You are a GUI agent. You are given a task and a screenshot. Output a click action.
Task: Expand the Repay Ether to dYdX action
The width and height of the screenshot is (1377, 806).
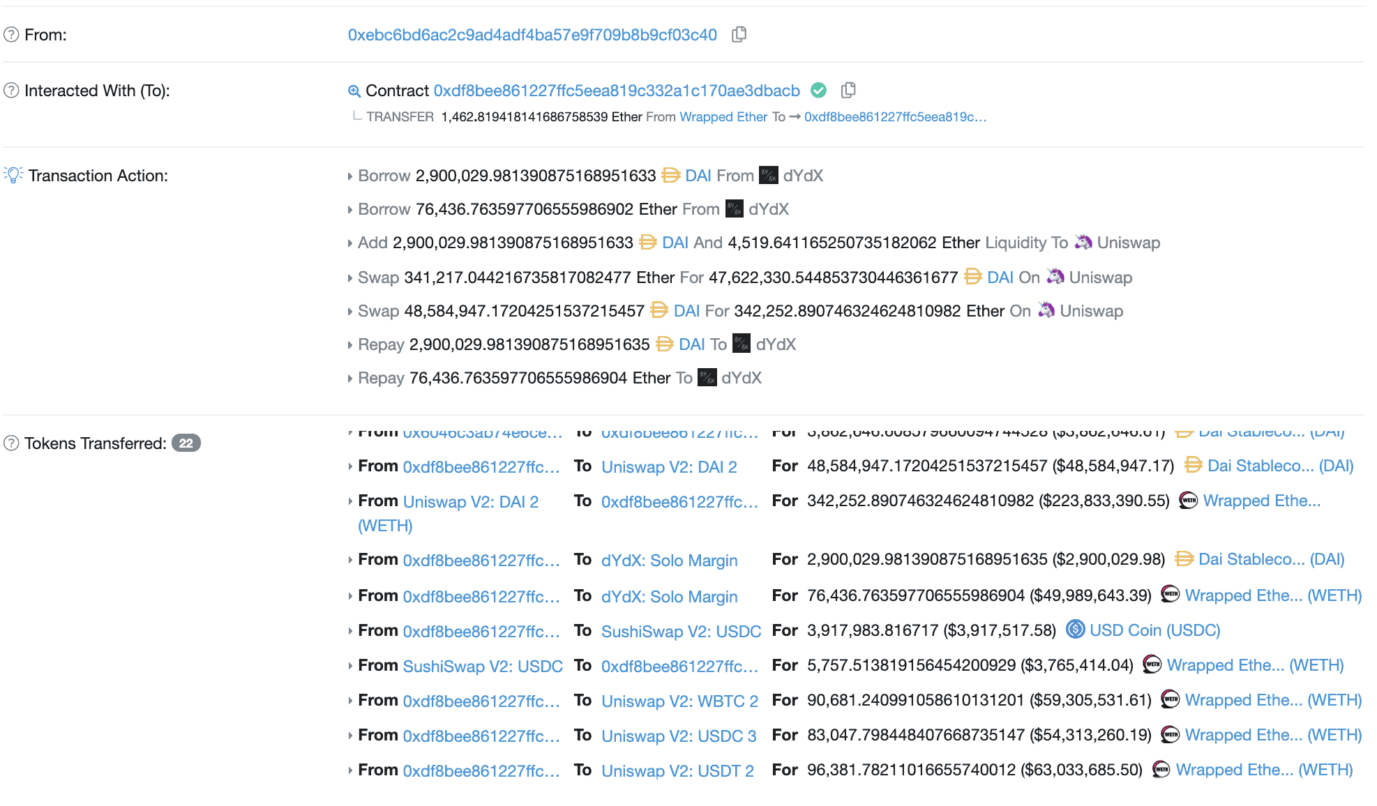(350, 379)
